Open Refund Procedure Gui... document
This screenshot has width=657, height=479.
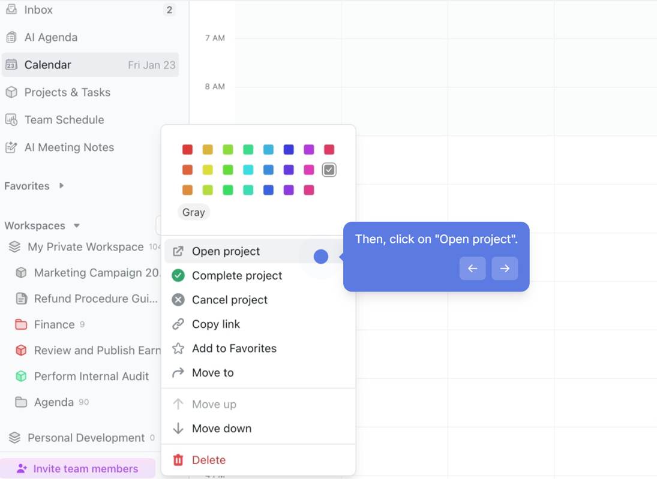click(x=86, y=299)
